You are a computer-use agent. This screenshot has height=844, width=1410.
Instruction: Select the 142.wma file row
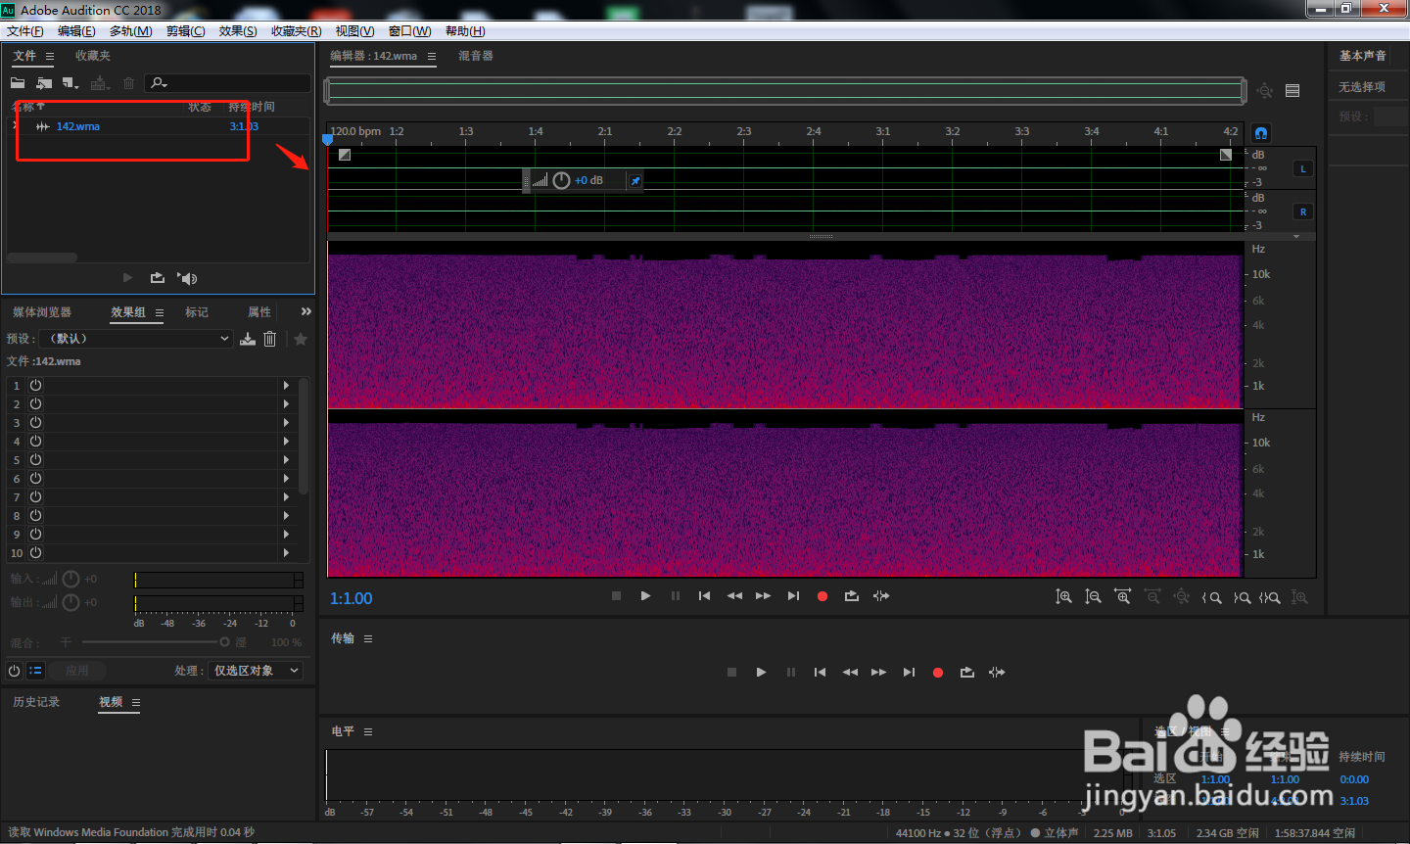click(159, 126)
